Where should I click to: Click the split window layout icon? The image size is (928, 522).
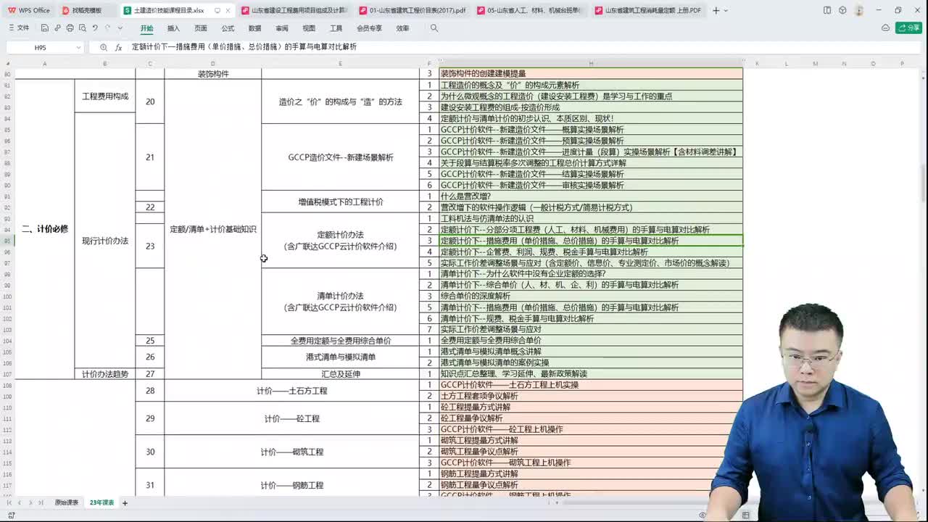pyautogui.click(x=827, y=10)
